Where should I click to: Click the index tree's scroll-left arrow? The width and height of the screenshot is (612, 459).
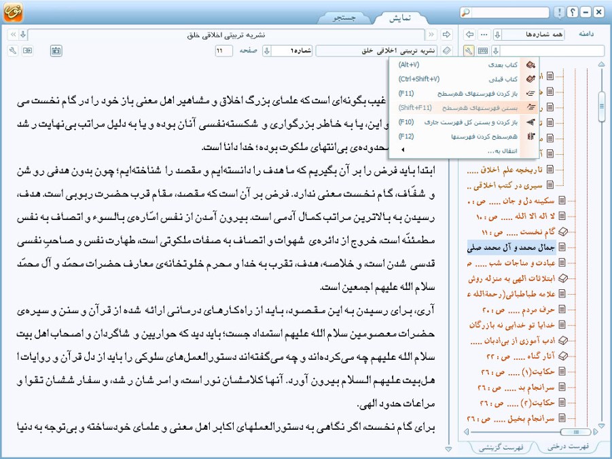[467, 432]
